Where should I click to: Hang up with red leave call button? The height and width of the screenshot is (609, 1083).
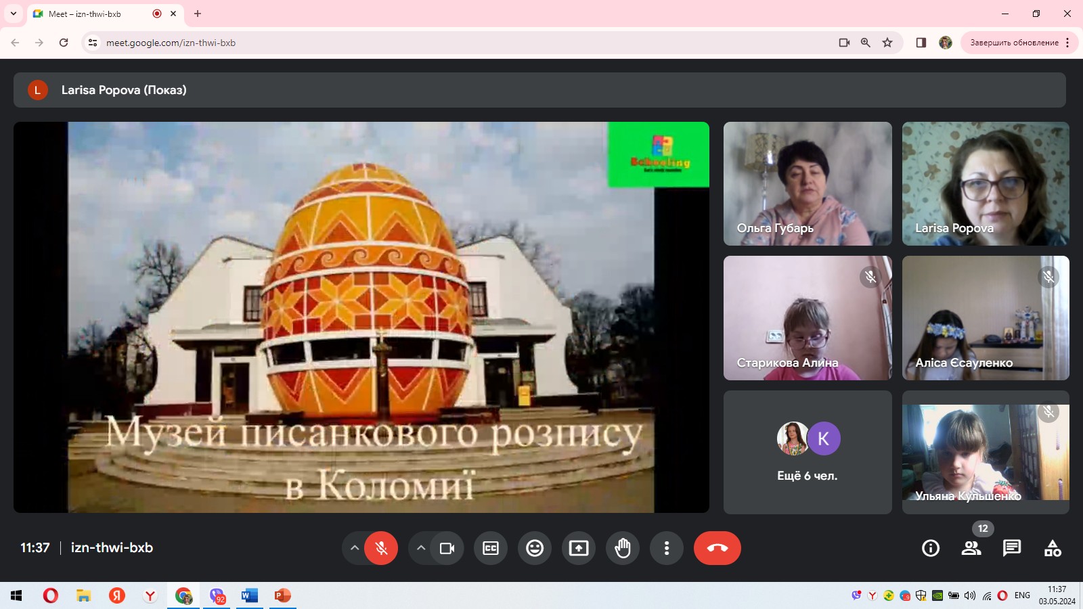pos(717,548)
